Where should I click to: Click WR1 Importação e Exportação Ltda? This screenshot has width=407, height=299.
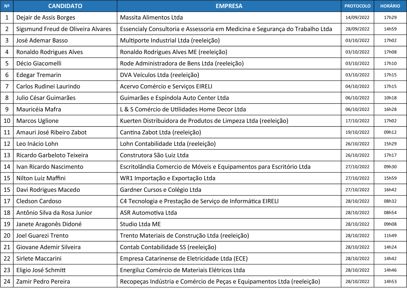point(168,178)
